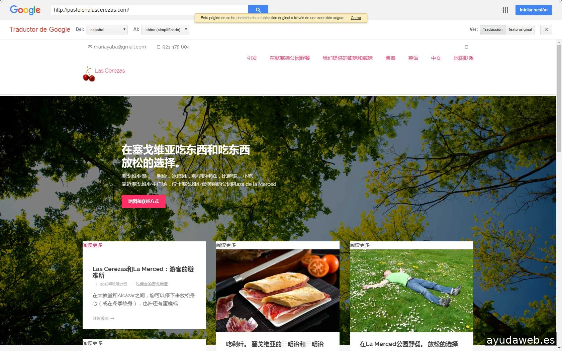This screenshot has width=562, height=351.
Task: Click the Google logo
Action: (x=25, y=10)
